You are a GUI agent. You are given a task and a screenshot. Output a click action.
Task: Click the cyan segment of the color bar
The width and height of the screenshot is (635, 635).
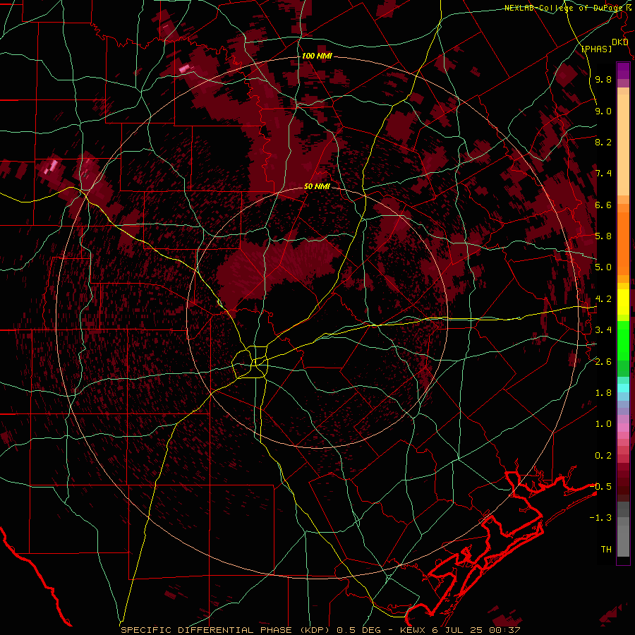[623, 387]
